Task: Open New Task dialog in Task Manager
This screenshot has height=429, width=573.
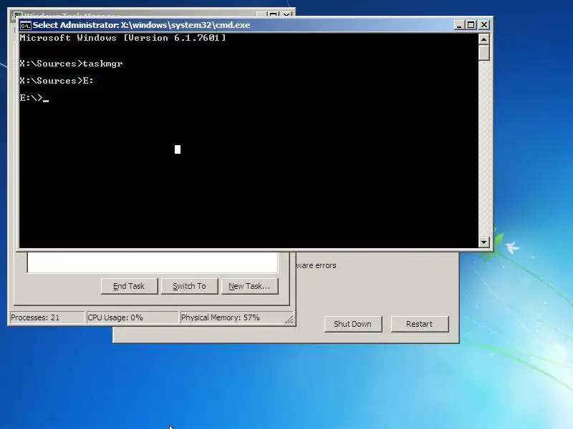Action: tap(249, 287)
